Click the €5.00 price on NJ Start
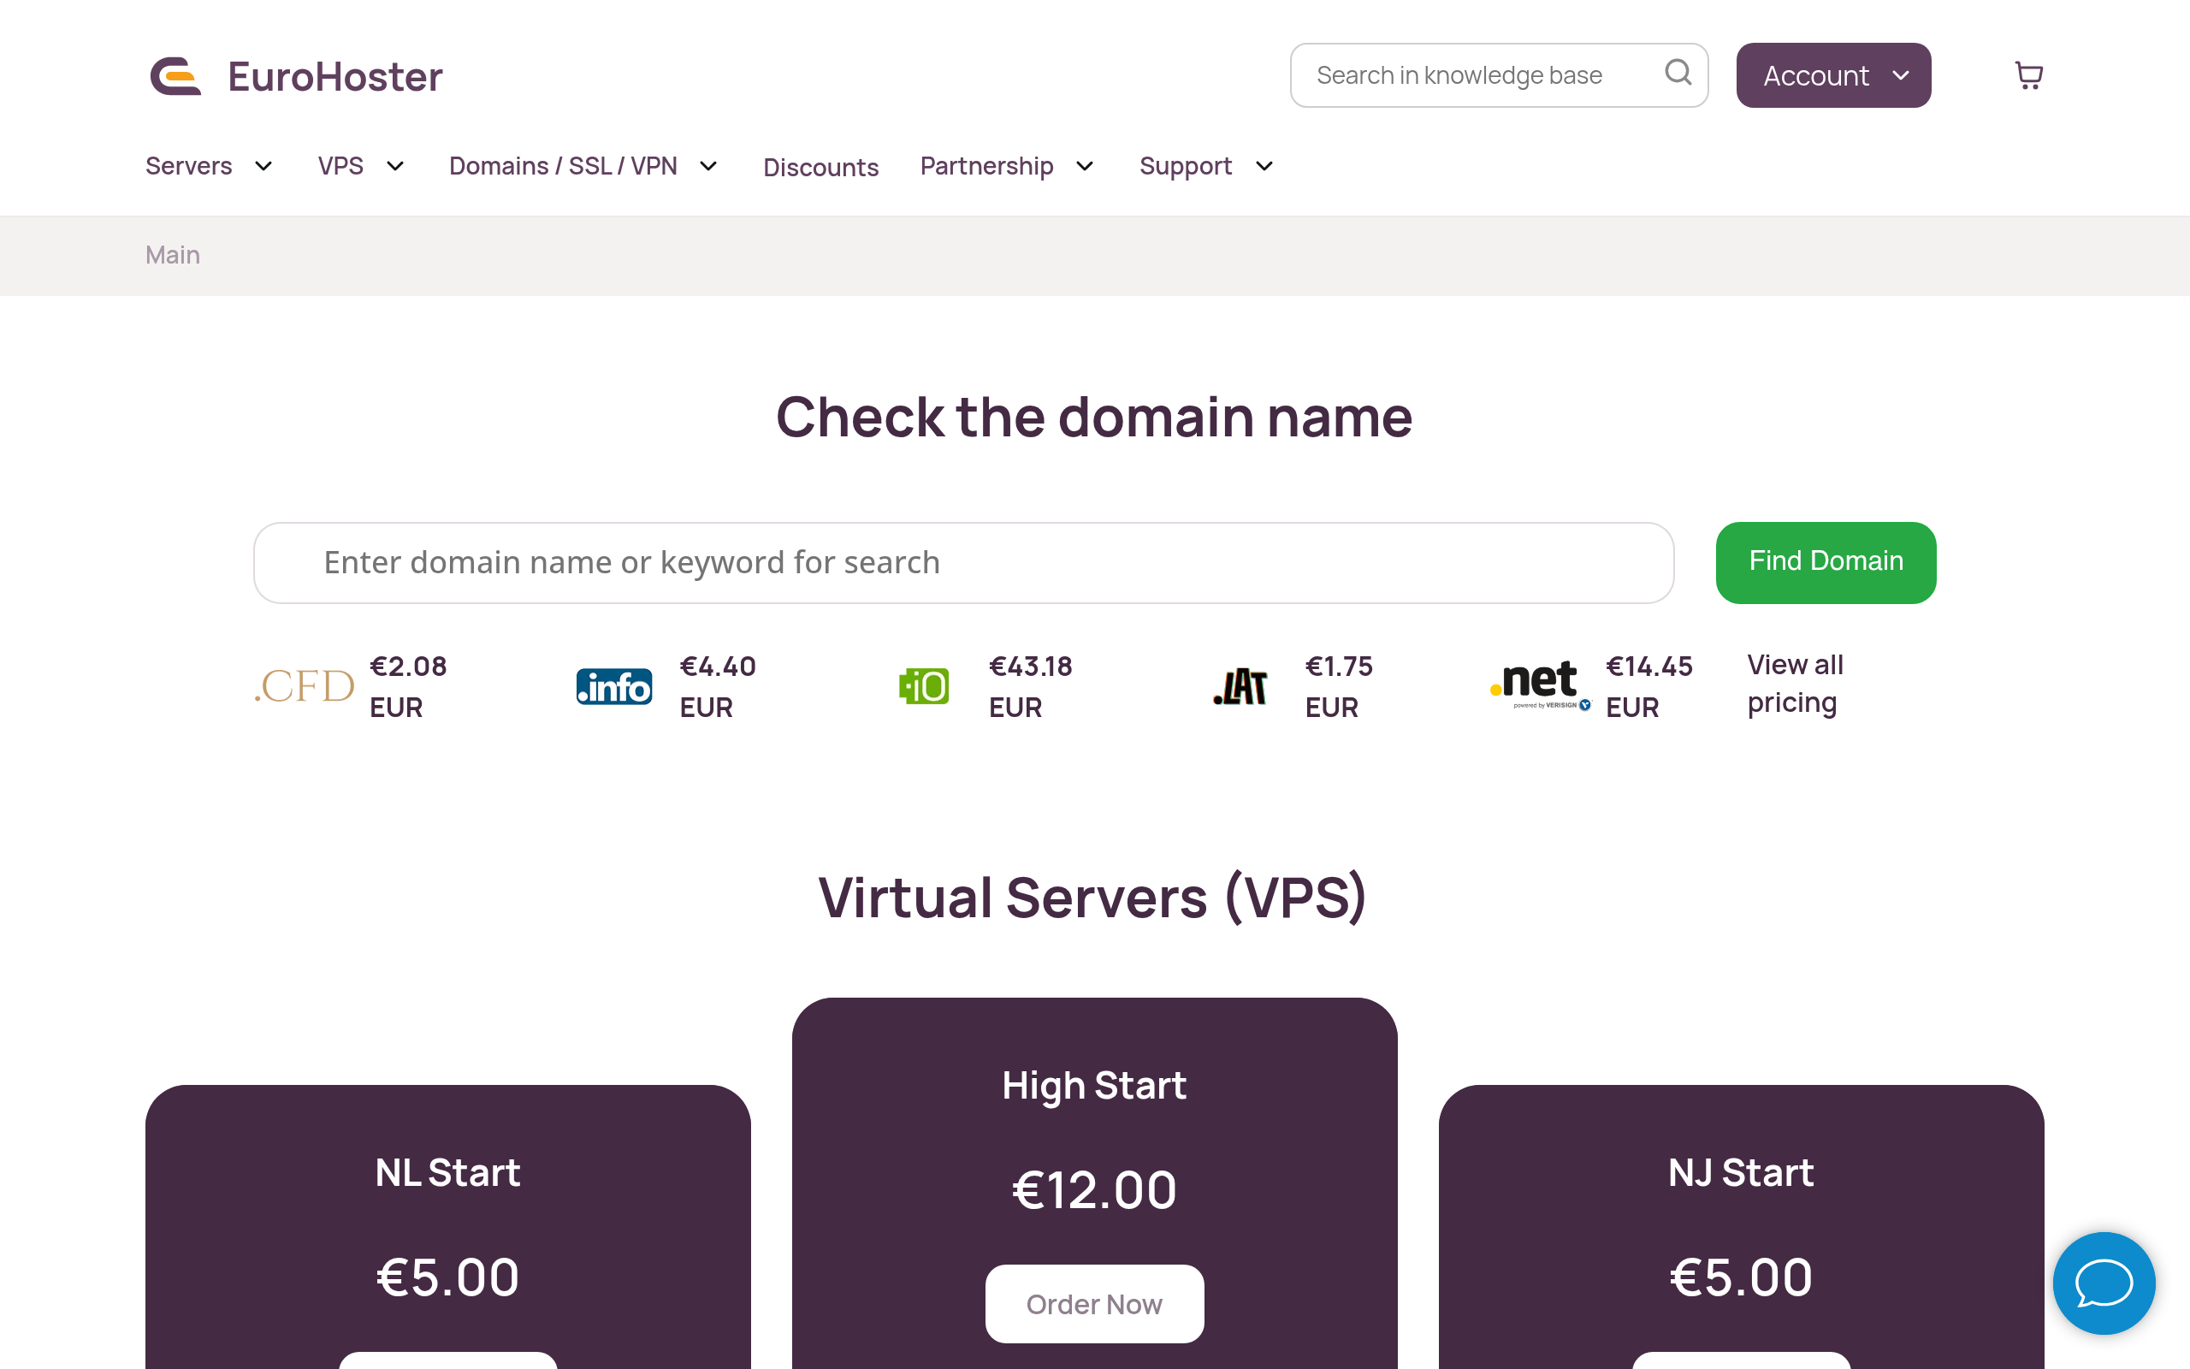 coord(1741,1277)
